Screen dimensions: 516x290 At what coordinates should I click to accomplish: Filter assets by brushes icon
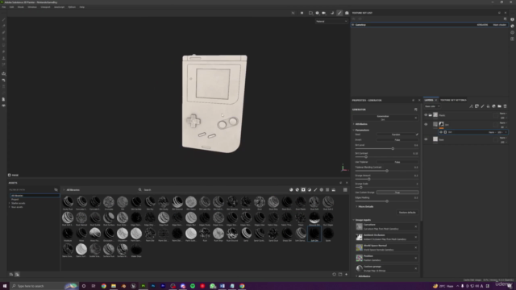315,190
